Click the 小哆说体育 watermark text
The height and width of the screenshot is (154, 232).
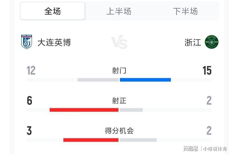click(x=215, y=149)
